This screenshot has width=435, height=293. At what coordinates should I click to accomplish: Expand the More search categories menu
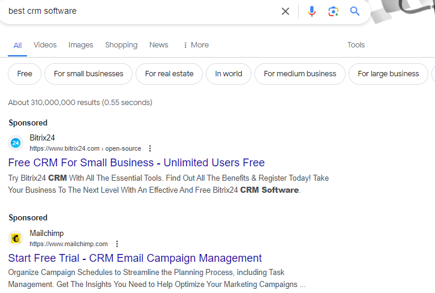coord(196,45)
